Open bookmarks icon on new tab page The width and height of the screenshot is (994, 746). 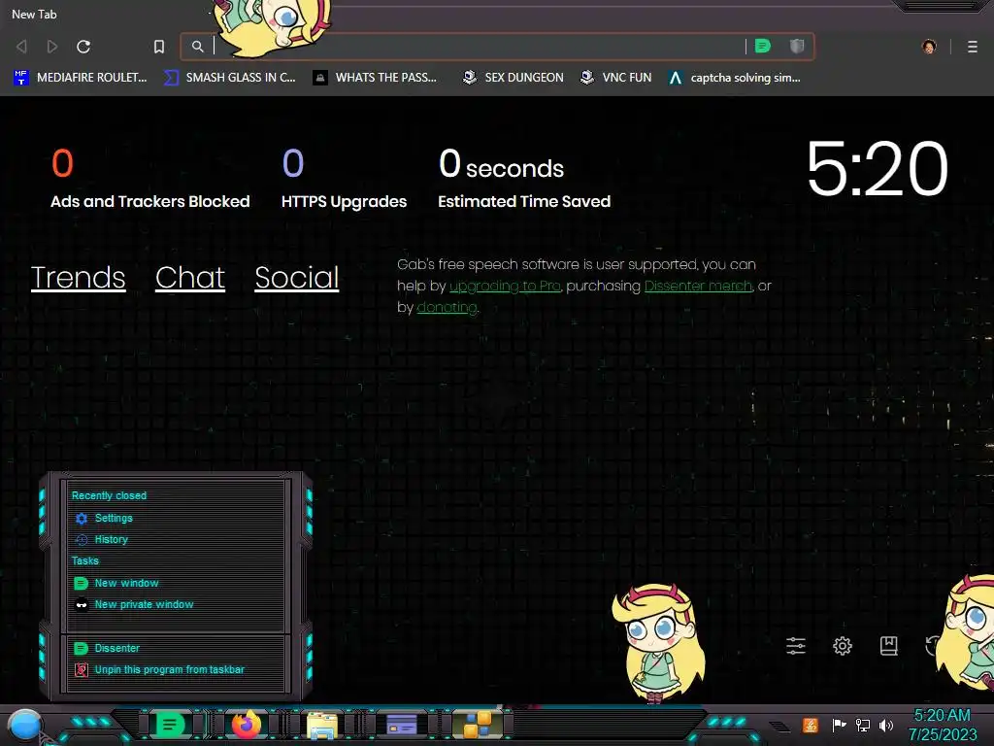tap(889, 646)
